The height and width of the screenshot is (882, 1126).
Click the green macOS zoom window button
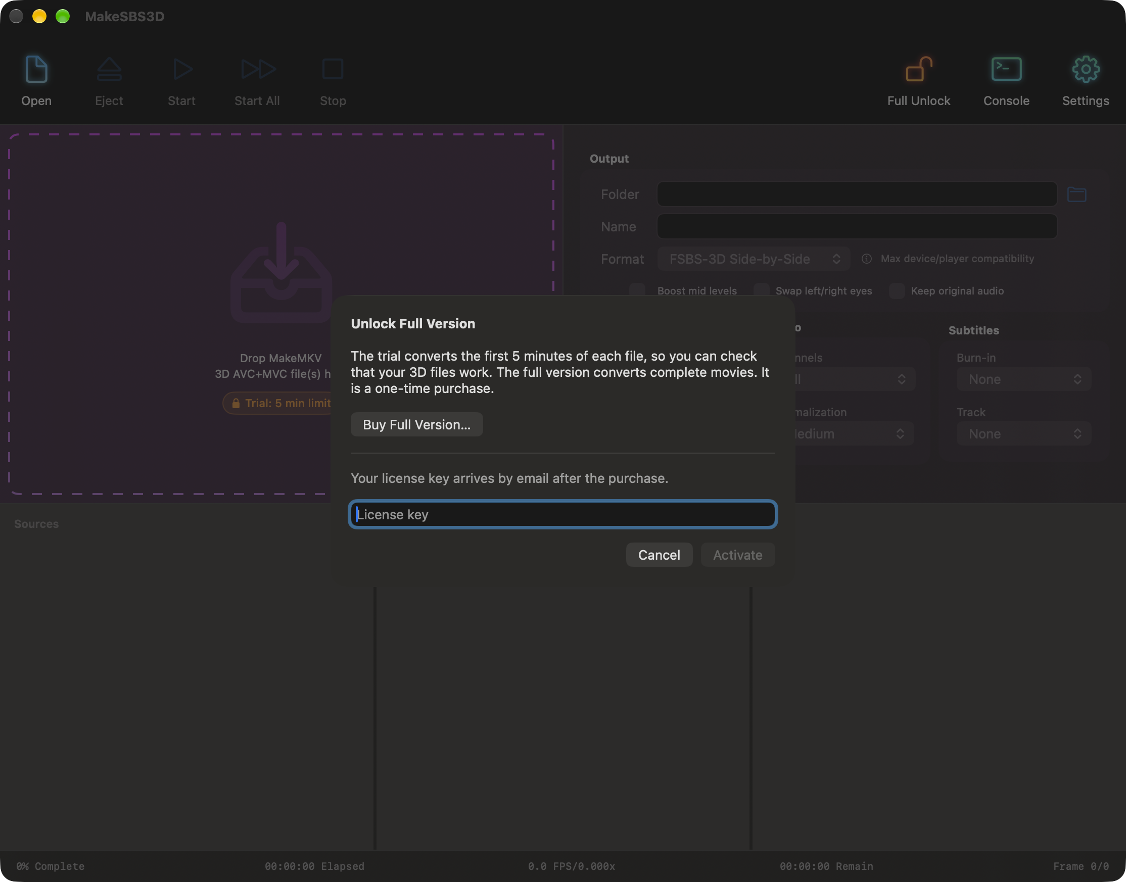click(63, 17)
